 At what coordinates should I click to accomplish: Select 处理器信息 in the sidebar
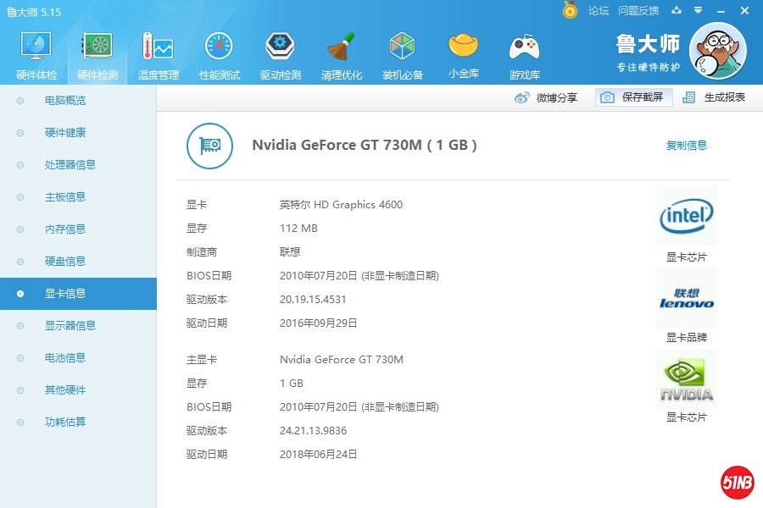pos(70,165)
